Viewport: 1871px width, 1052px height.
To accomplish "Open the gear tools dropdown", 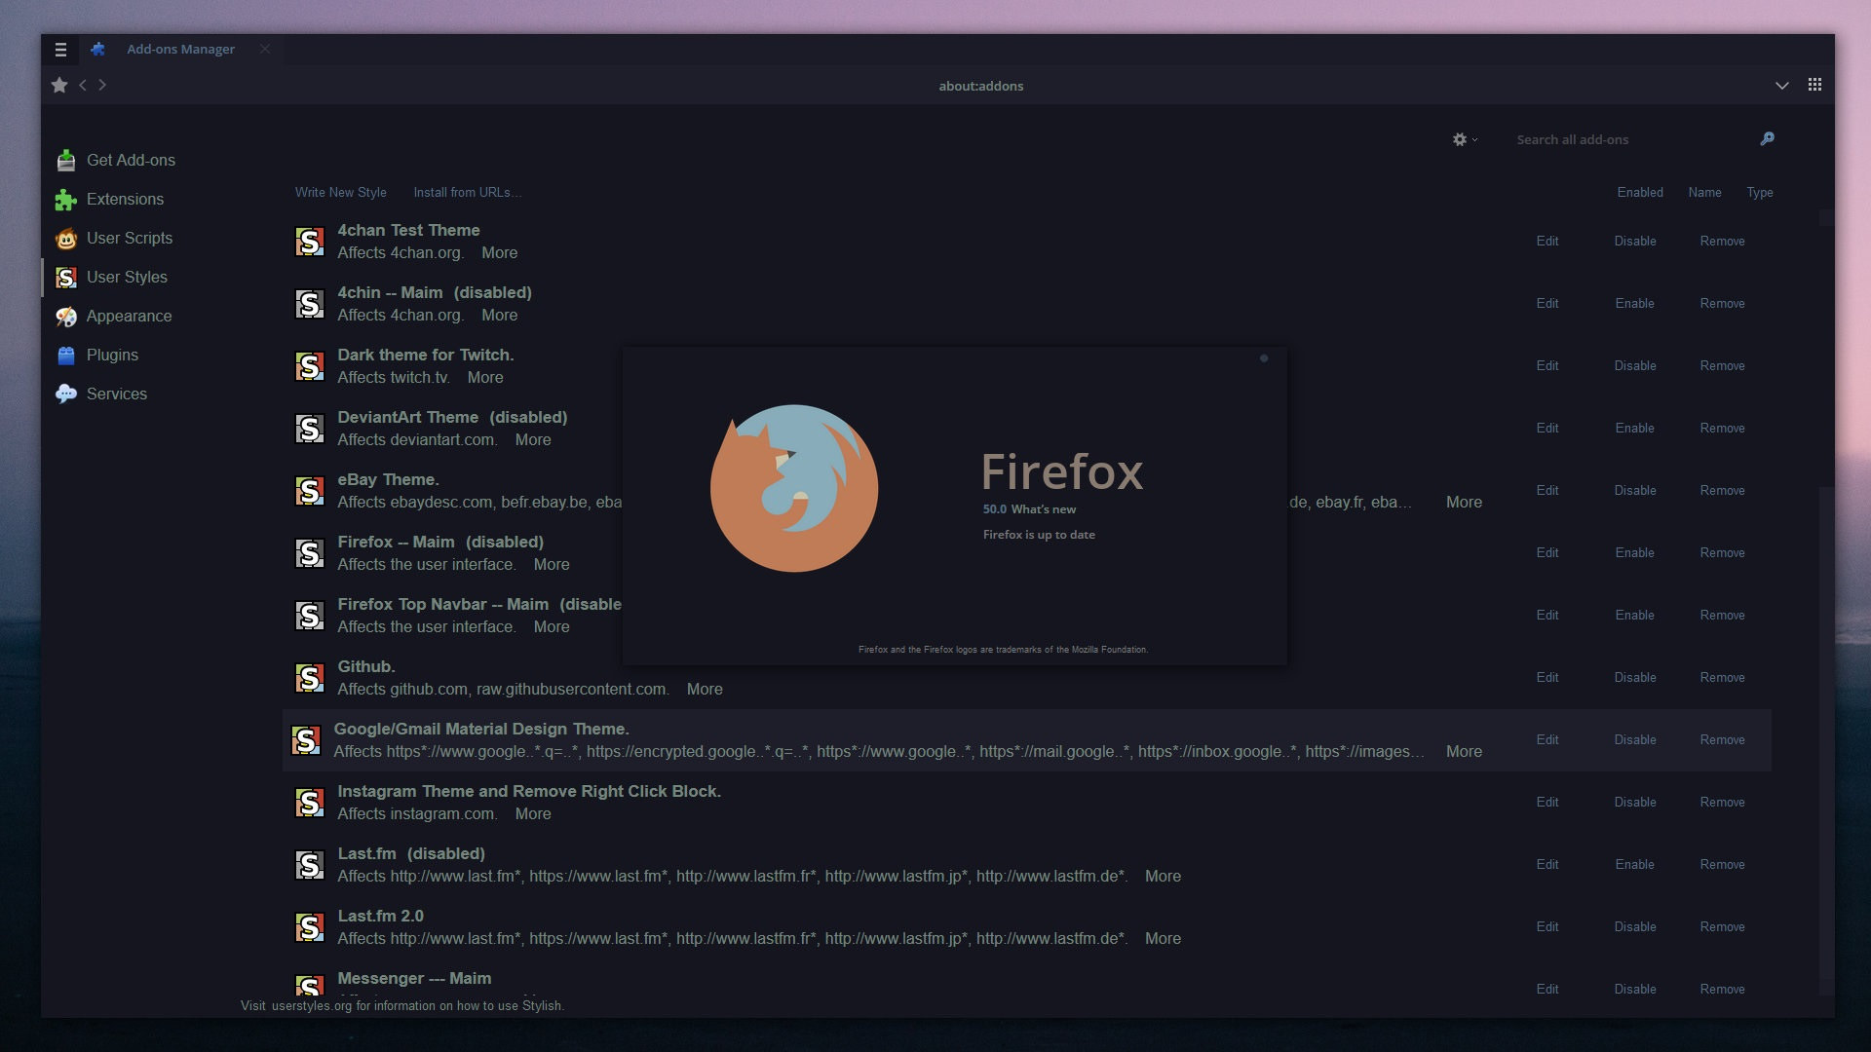I will (x=1463, y=139).
